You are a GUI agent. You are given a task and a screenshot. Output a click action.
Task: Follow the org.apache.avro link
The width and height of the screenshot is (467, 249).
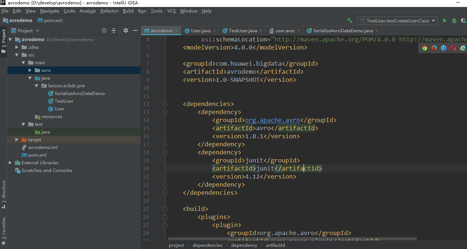272,120
